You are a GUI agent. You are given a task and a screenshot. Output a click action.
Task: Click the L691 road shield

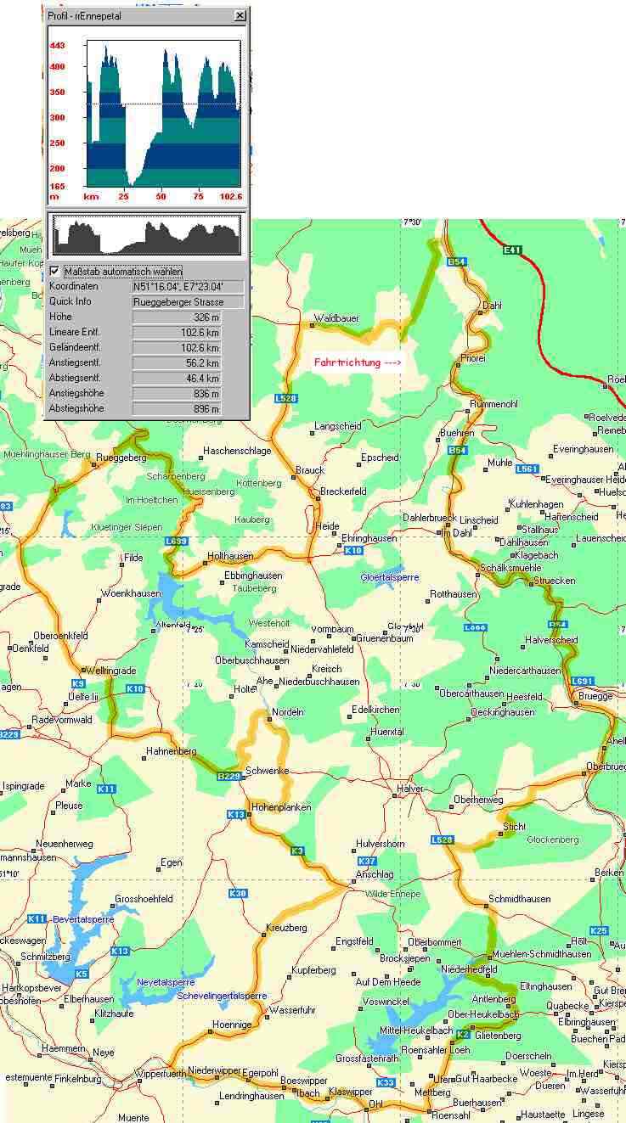[582, 681]
